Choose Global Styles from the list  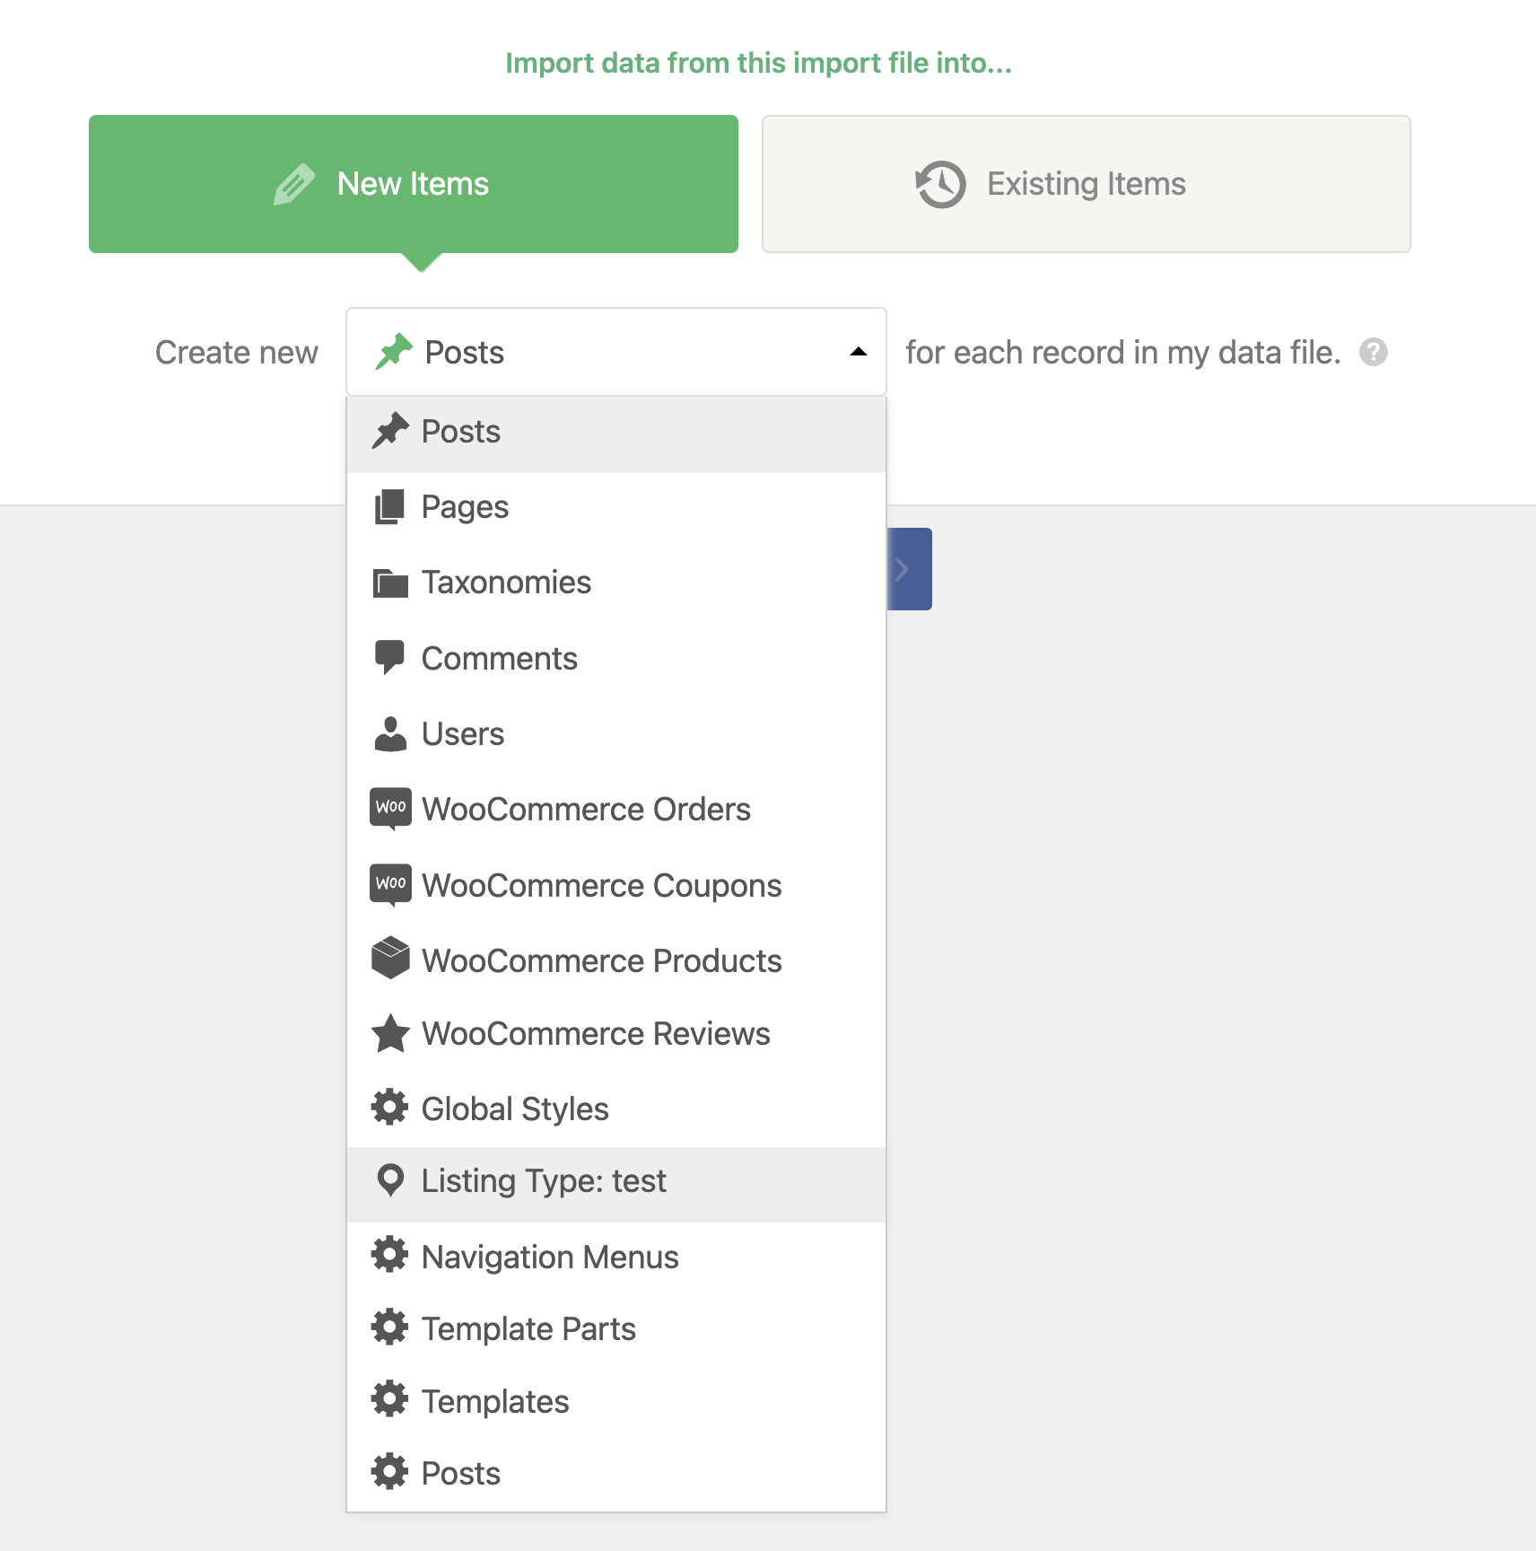(x=616, y=1108)
